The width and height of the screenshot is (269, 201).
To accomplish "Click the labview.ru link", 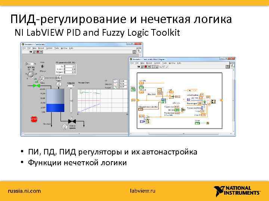I will [x=143, y=191].
